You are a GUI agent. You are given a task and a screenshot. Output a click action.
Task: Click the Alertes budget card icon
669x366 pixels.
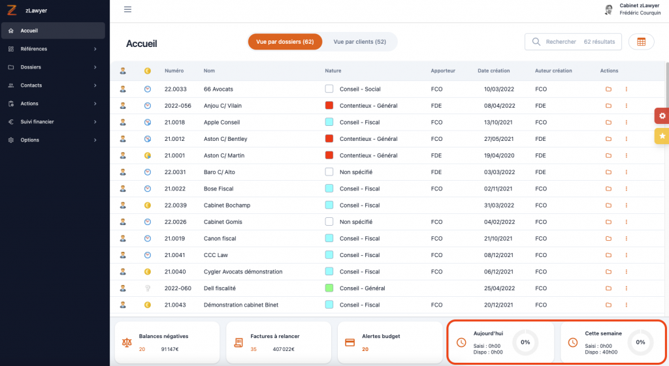coord(350,342)
